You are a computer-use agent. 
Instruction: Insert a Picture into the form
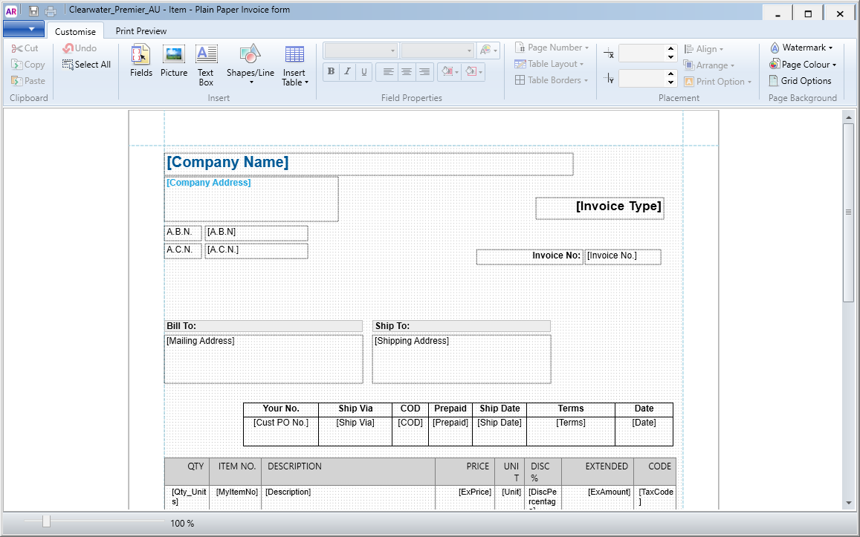[174, 61]
